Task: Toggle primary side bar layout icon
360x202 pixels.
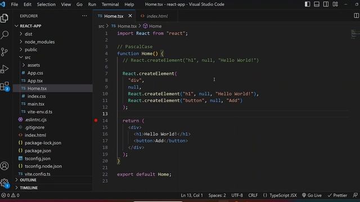Action: coord(308,4)
